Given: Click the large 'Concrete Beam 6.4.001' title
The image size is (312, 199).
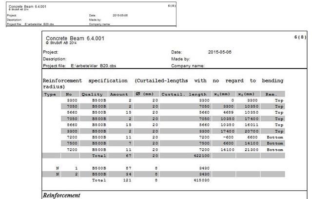Looking at the screenshot, I should [75, 38].
